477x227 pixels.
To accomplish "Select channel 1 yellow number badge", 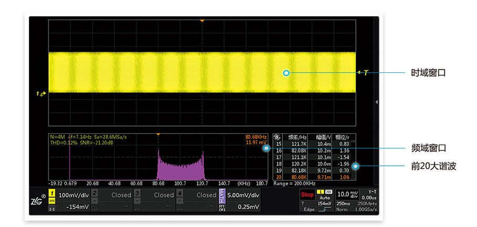I will coord(52,193).
